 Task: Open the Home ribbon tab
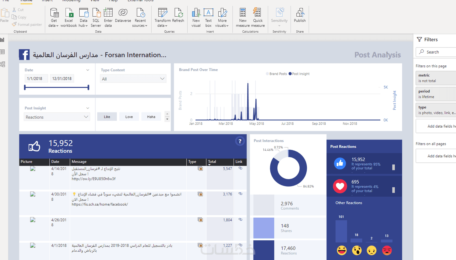coord(26,1)
